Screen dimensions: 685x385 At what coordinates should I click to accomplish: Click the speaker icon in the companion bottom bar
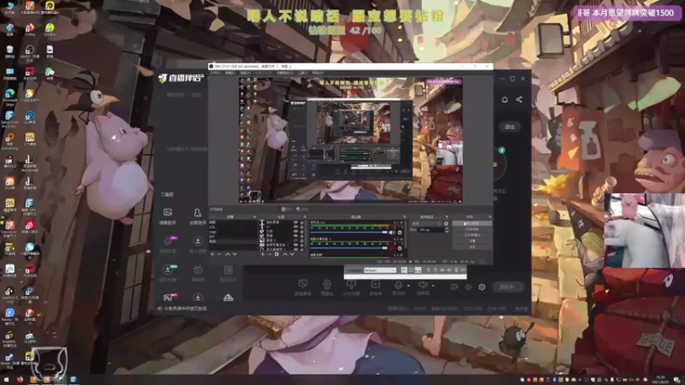pyautogui.click(x=422, y=285)
